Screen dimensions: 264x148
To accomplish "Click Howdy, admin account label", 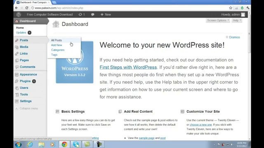I will 231,15.
